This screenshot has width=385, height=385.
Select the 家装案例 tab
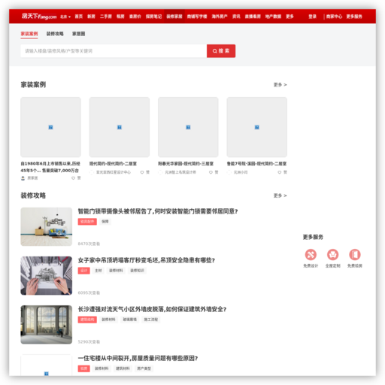tap(29, 34)
